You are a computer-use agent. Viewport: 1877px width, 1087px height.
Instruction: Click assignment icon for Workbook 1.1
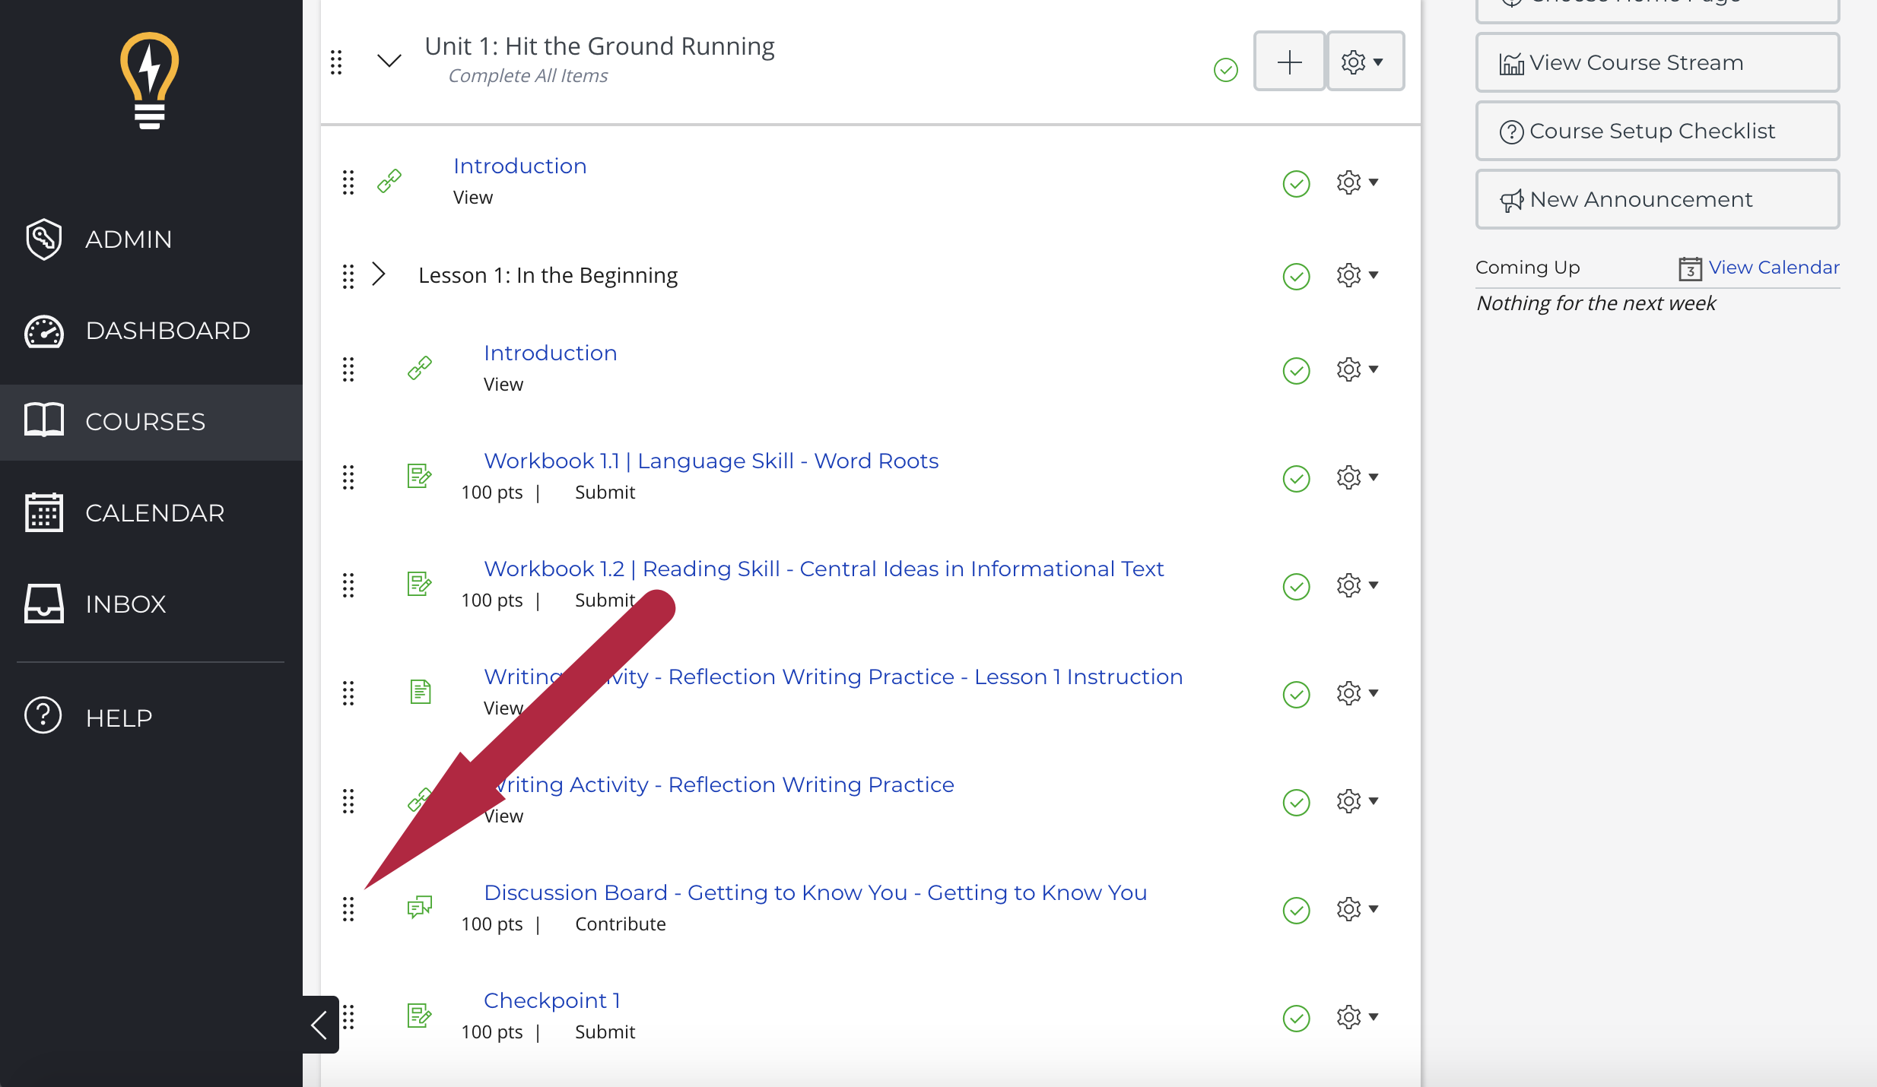pos(420,476)
